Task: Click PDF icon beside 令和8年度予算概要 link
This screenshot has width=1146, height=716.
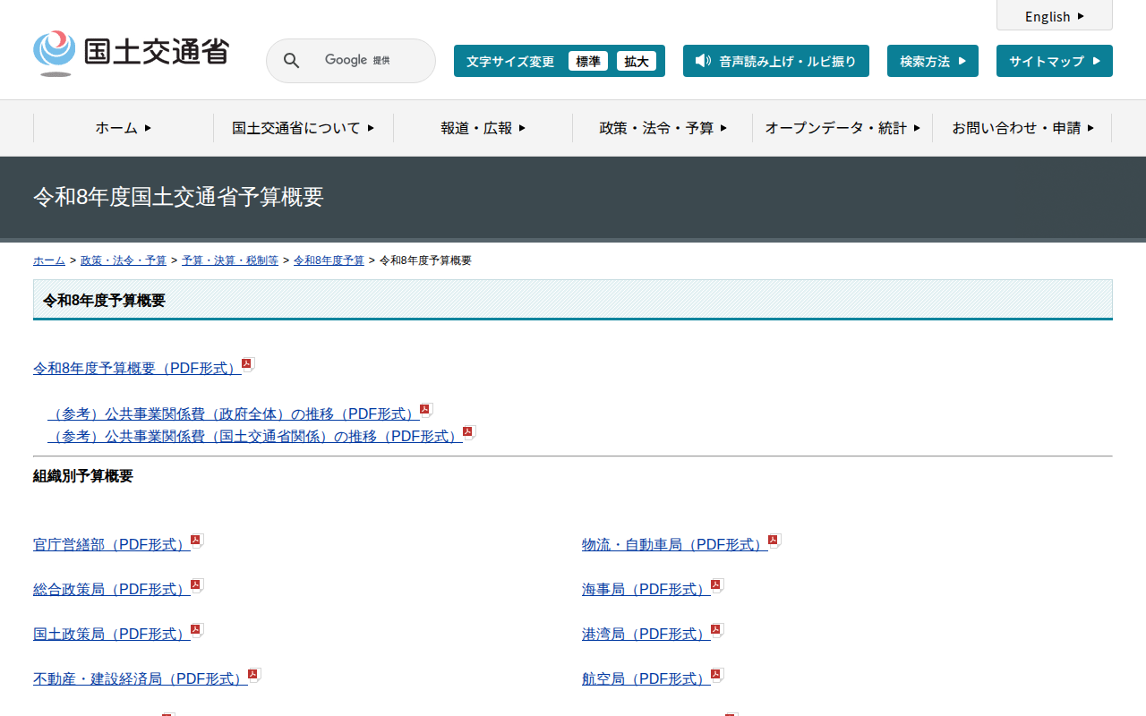Action: [x=248, y=364]
